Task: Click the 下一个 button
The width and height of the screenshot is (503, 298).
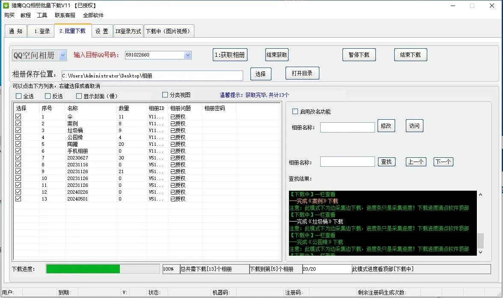Action: pyautogui.click(x=443, y=162)
